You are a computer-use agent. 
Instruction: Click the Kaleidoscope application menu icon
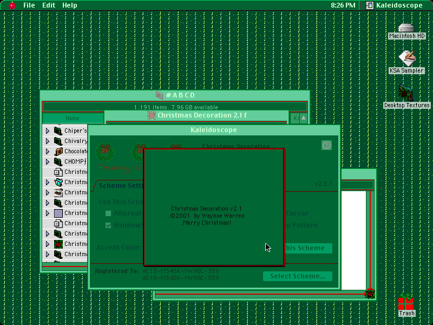[x=370, y=5]
